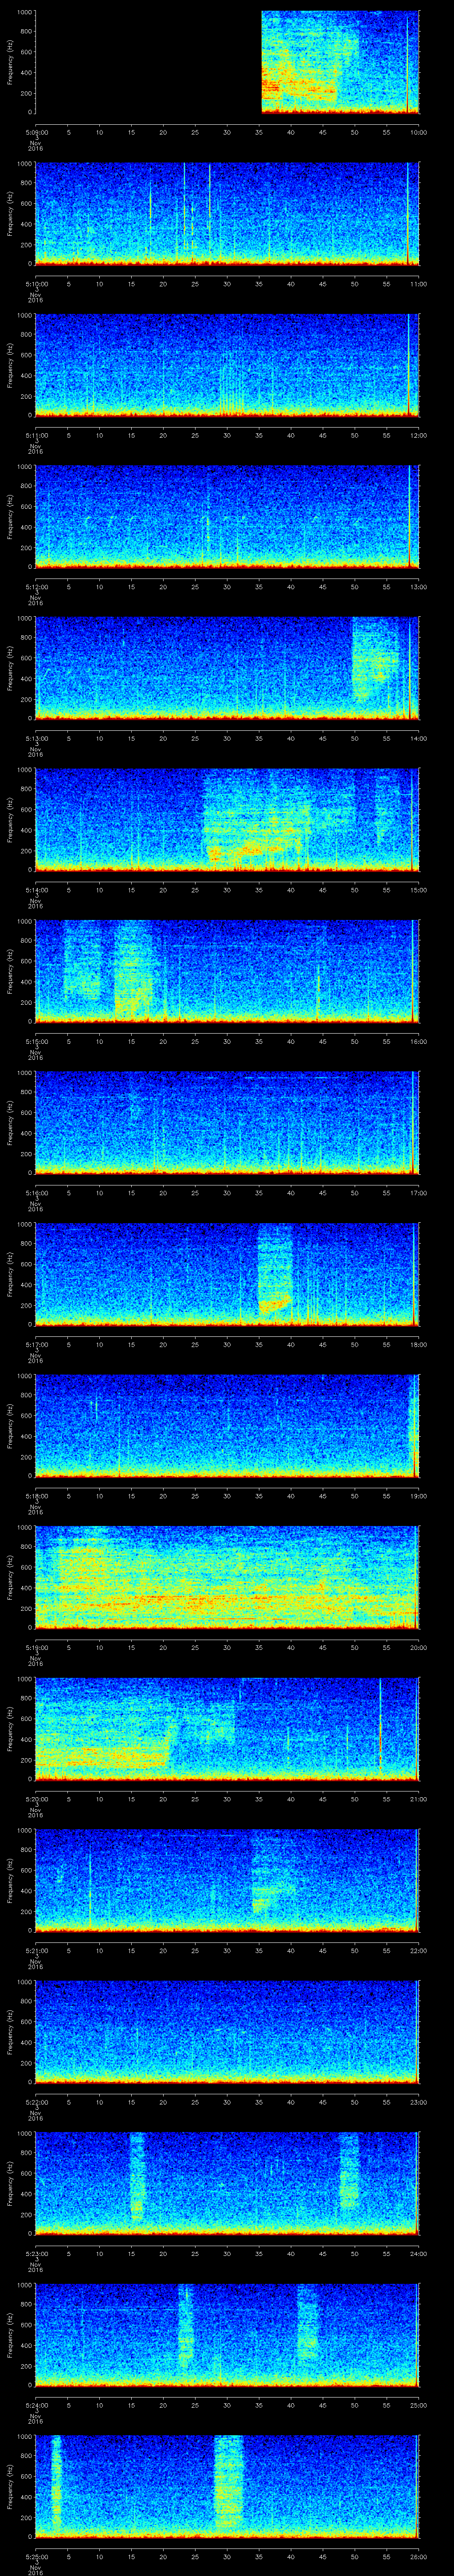This screenshot has width=454, height=2576.
Task: Select the spectrogram panel starting at 5:14:00
Action: point(227,820)
